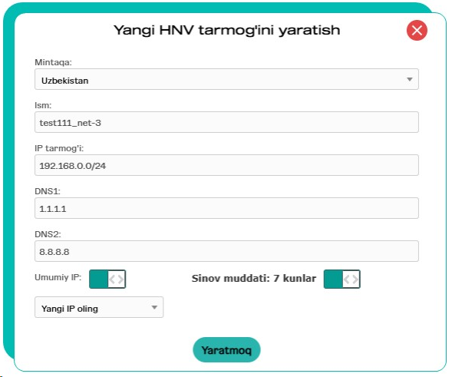Click the IP tarmog'i label

point(59,148)
